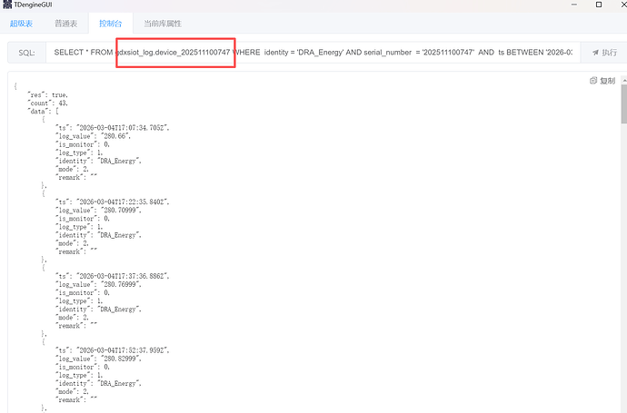Click the "res": true line in JSON output
This screenshot has height=413, width=627.
point(47,94)
